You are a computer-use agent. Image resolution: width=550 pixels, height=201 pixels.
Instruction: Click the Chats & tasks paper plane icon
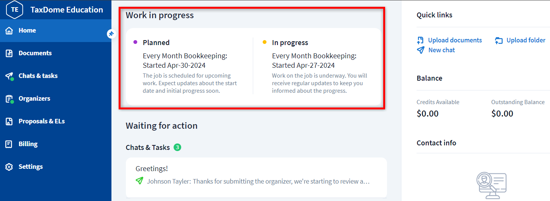[9, 76]
